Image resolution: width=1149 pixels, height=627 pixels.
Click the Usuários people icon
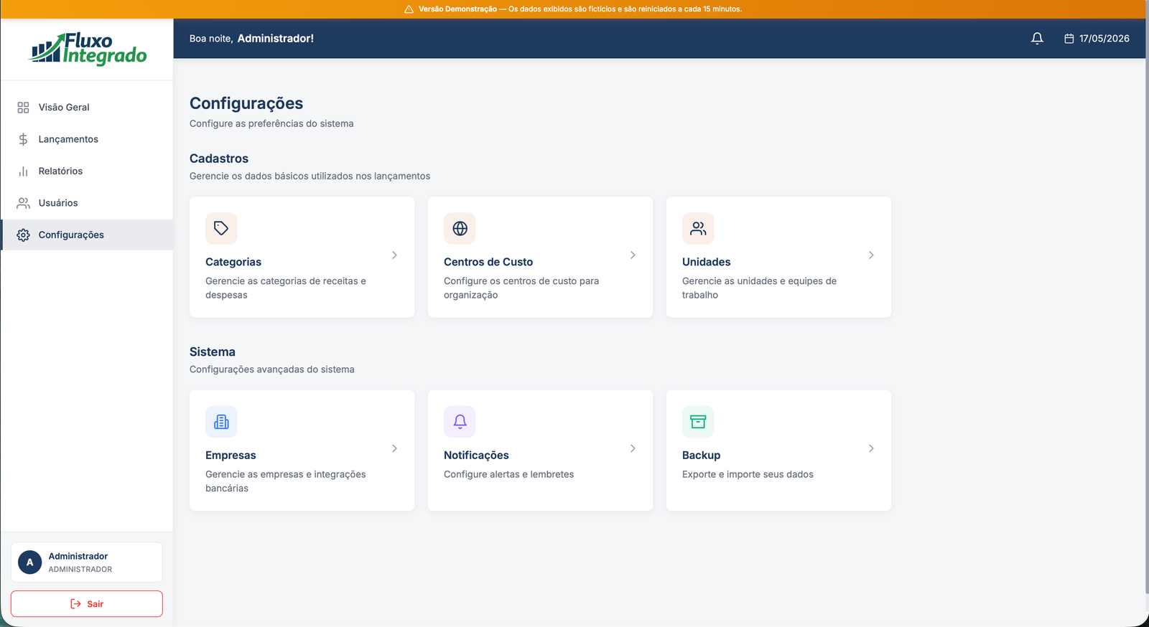point(23,203)
